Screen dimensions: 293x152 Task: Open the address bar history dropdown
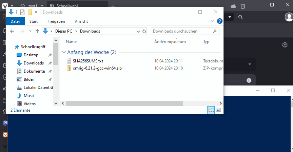[138, 32]
